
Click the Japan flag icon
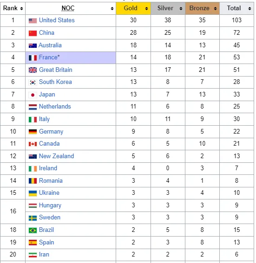33,95
